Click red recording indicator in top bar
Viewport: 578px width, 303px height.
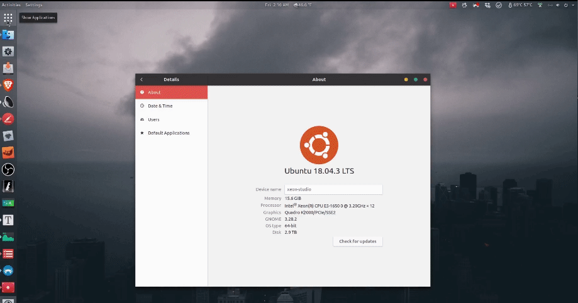[453, 5]
